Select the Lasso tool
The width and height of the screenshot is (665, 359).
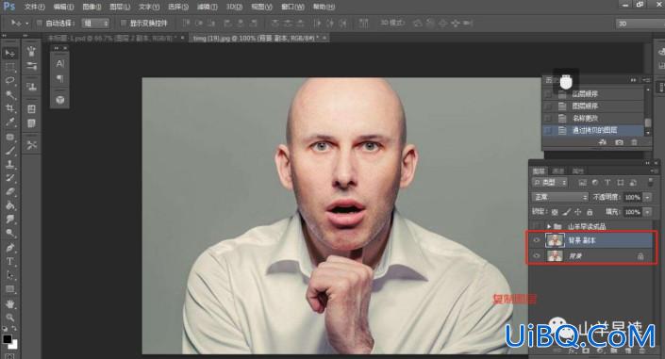pos(9,80)
